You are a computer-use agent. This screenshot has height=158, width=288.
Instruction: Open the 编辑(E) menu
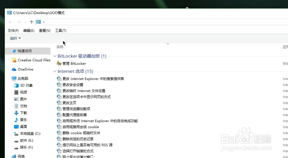point(29,31)
